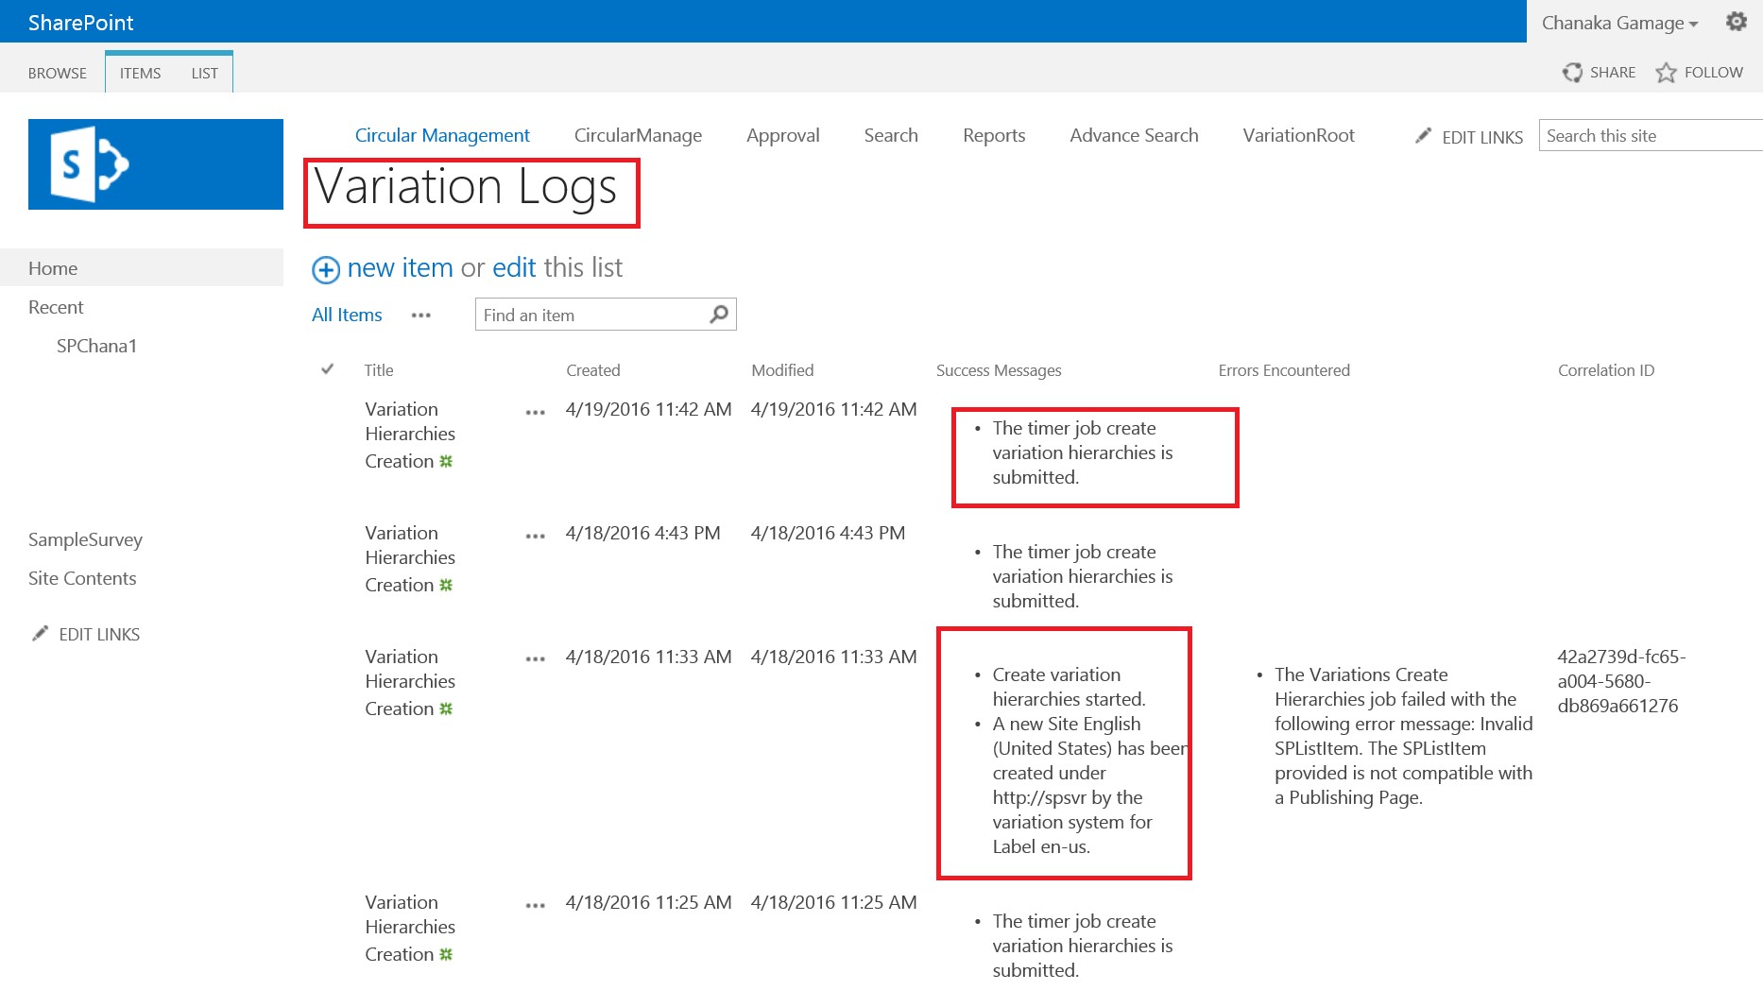Open the views ellipsis next to All Items
Viewport: 1763px width, 990px height.
click(x=421, y=316)
